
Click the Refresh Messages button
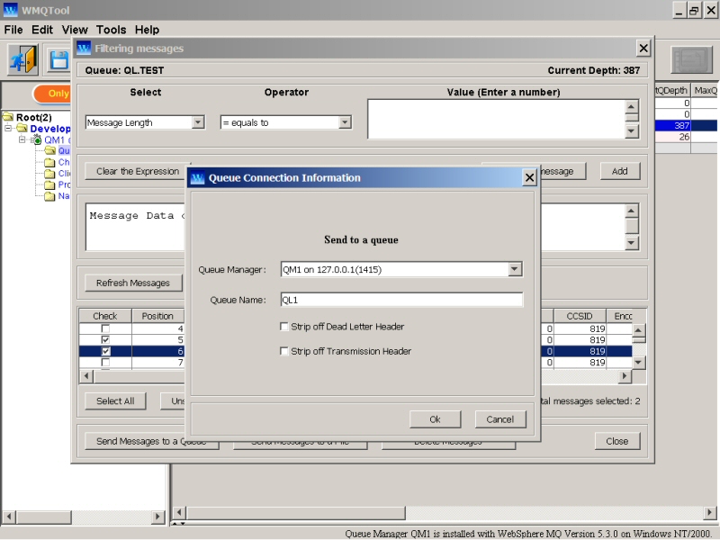tap(133, 283)
